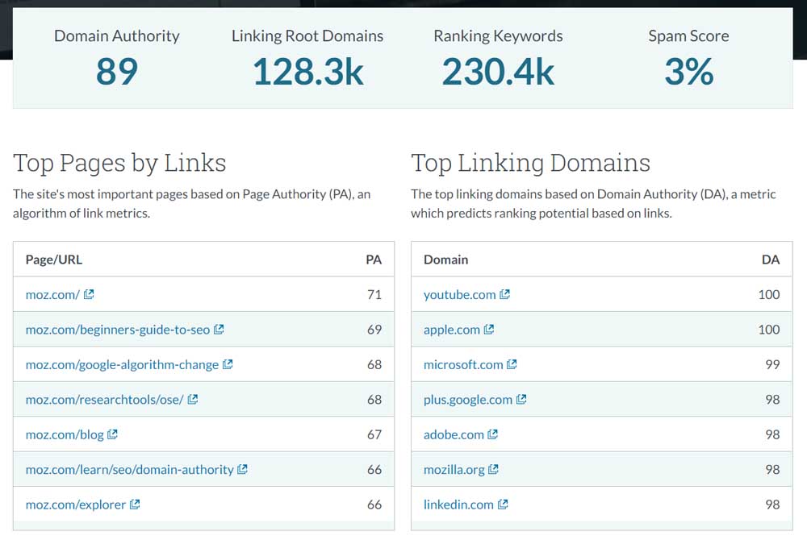Open mozilla.org linking domain
807x544 pixels.
pos(454,469)
